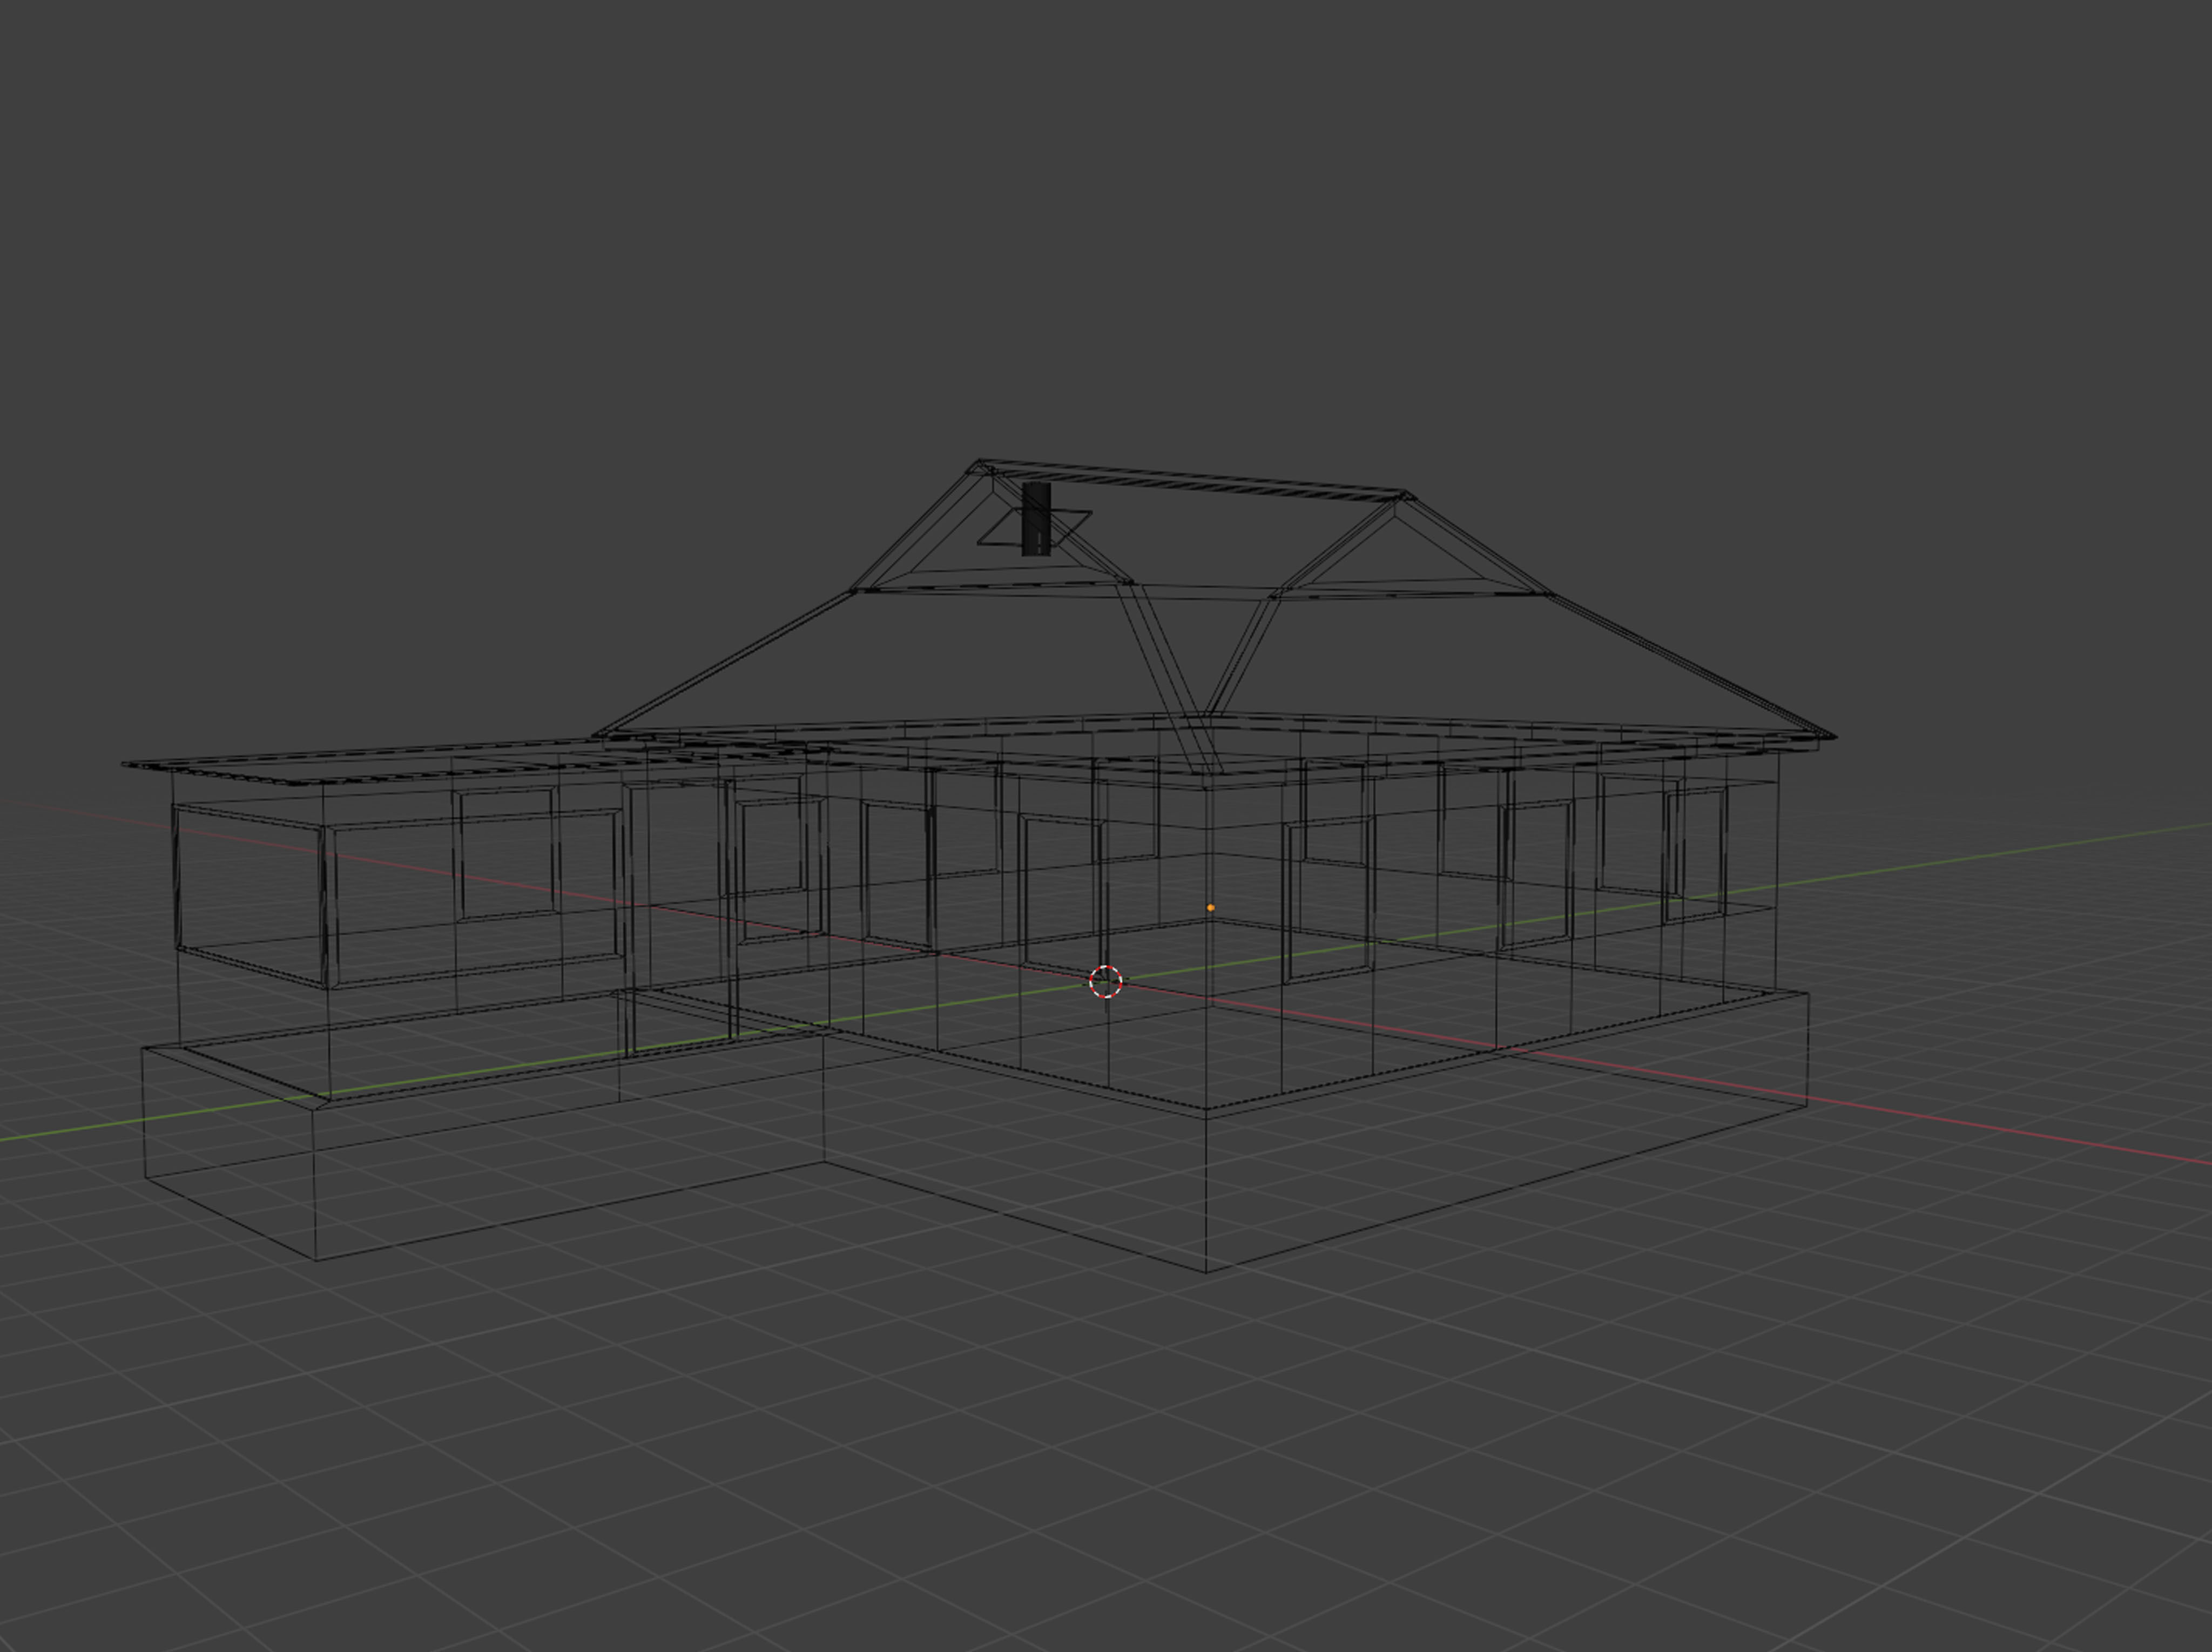Select the orange object origin dot
The width and height of the screenshot is (2212, 1652).
coord(1210,908)
